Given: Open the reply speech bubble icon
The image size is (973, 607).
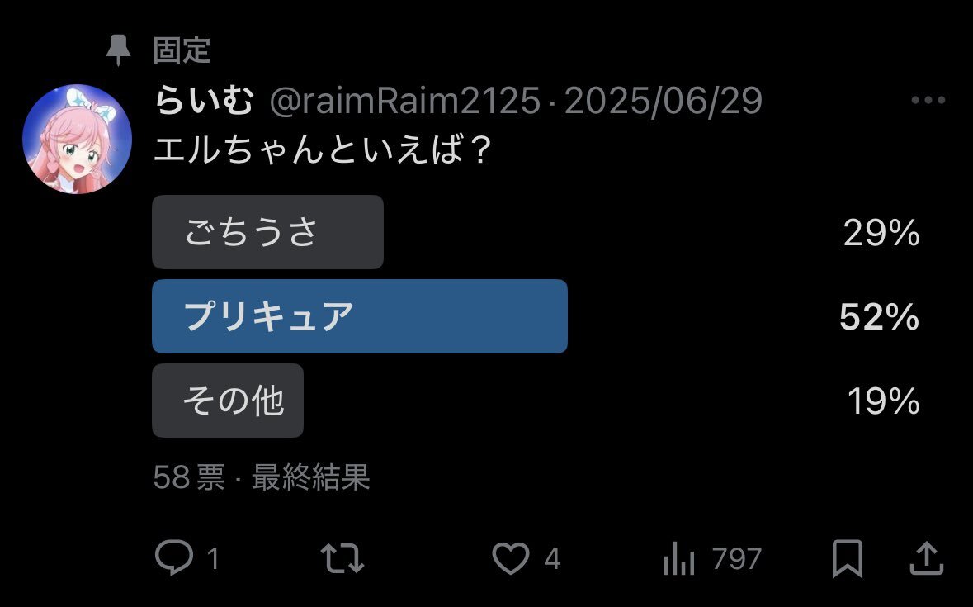Looking at the screenshot, I should 174,557.
